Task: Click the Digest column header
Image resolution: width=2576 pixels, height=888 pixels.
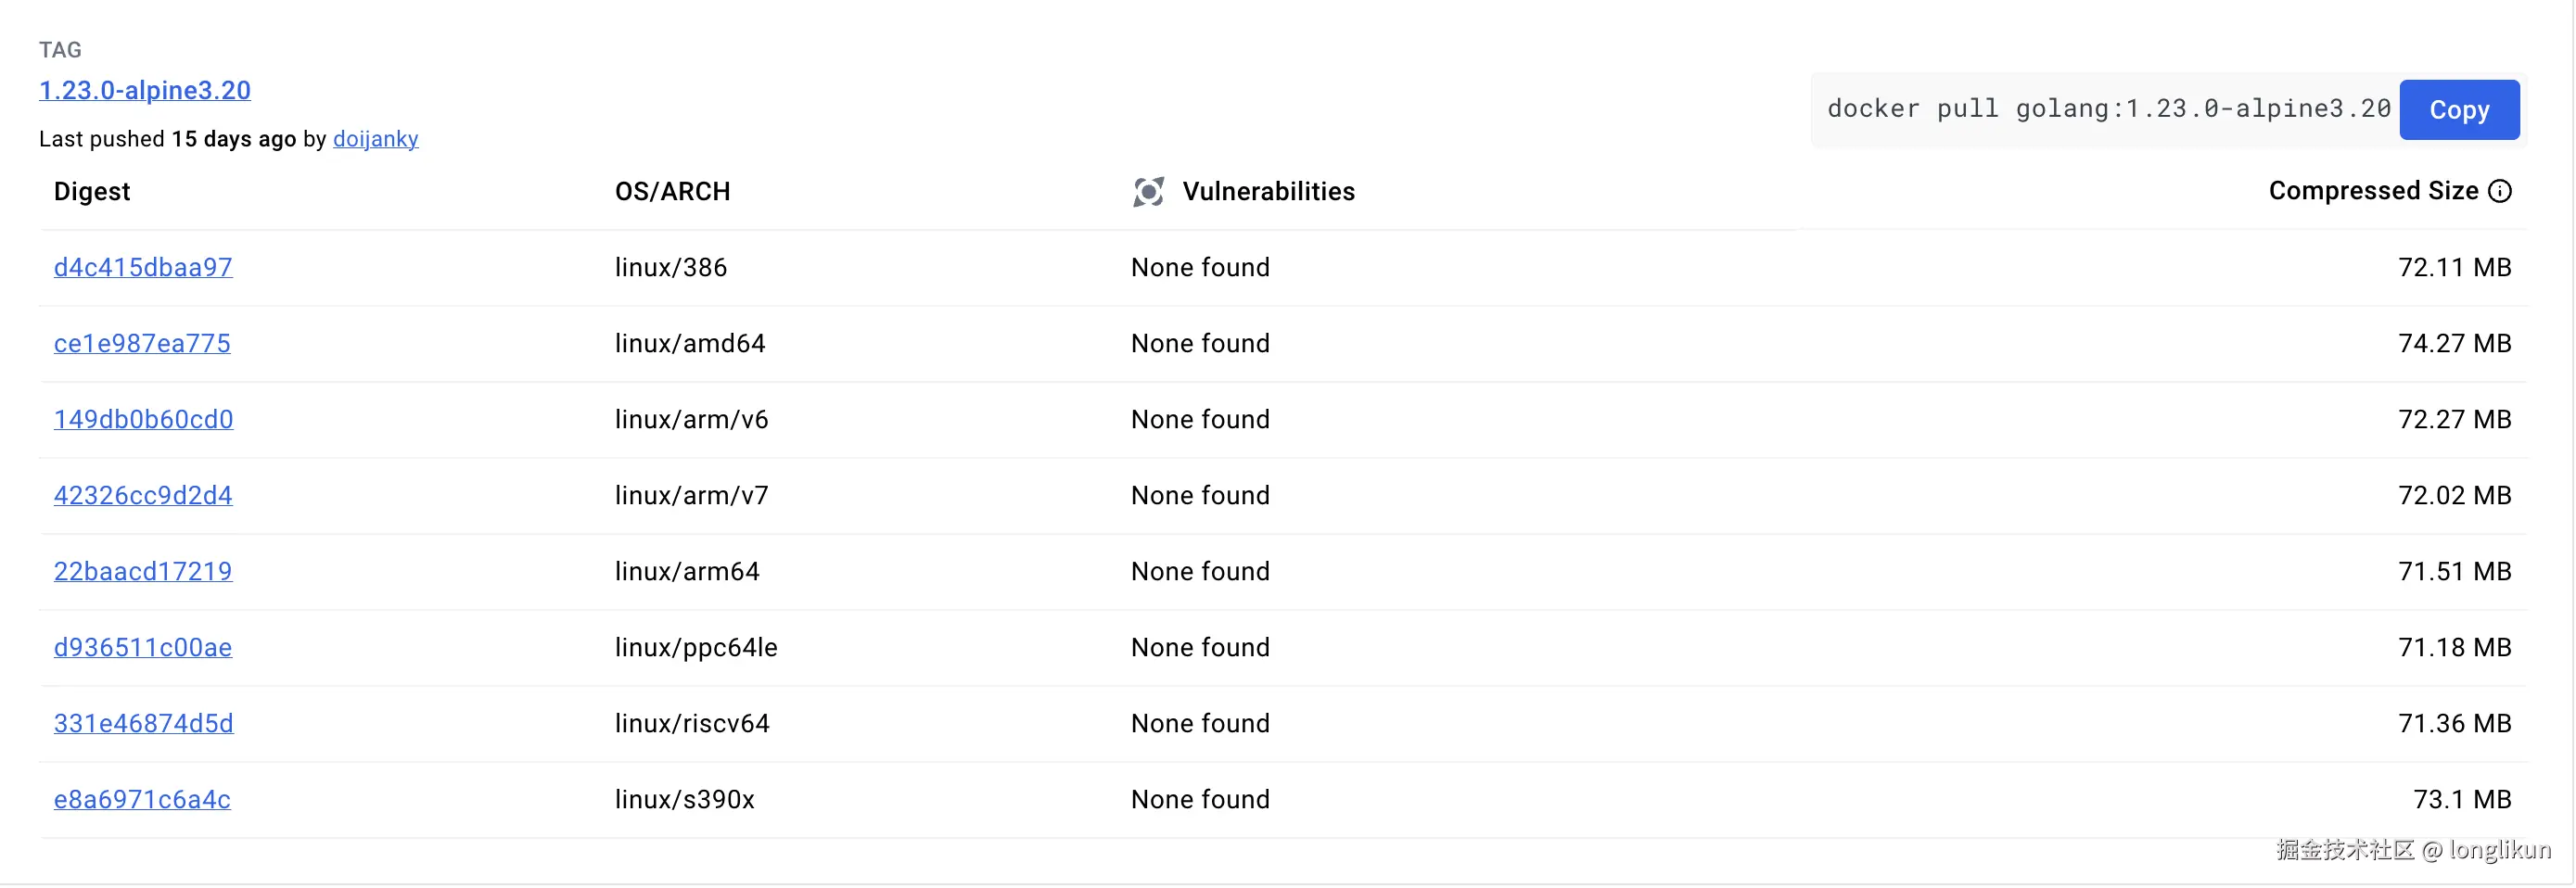Action: pyautogui.click(x=92, y=191)
